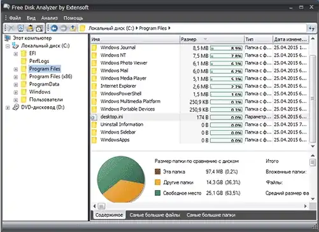
Task: Click folder icon next to Windows Journal
Action: coord(94,48)
